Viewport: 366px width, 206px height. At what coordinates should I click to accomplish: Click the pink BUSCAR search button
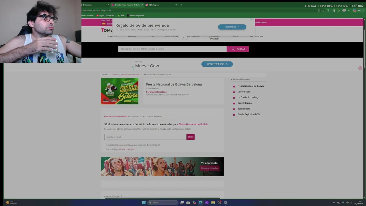pyautogui.click(x=238, y=49)
